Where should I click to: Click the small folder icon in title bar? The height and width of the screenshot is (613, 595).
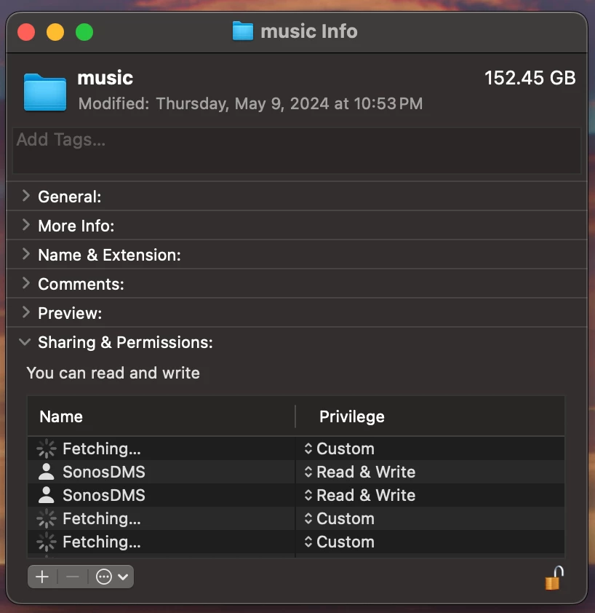click(242, 31)
